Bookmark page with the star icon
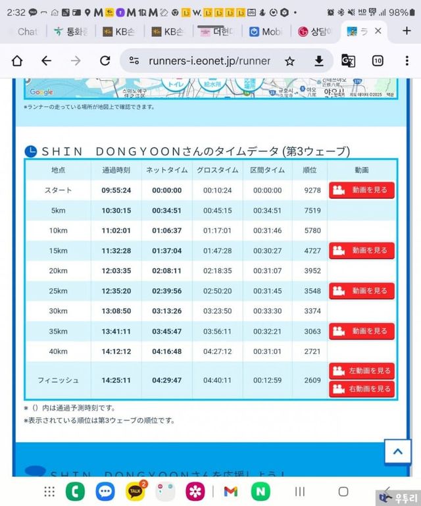This screenshot has height=506, width=421. pyautogui.click(x=289, y=61)
